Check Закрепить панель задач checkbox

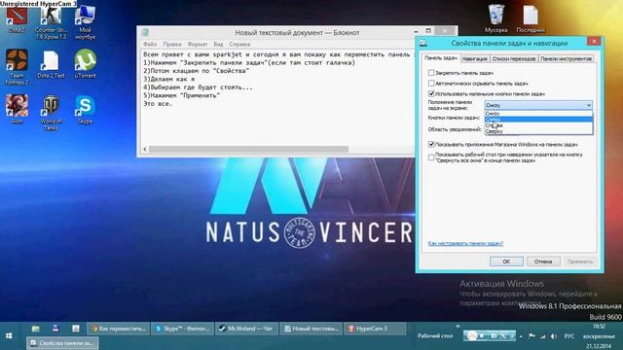click(431, 73)
